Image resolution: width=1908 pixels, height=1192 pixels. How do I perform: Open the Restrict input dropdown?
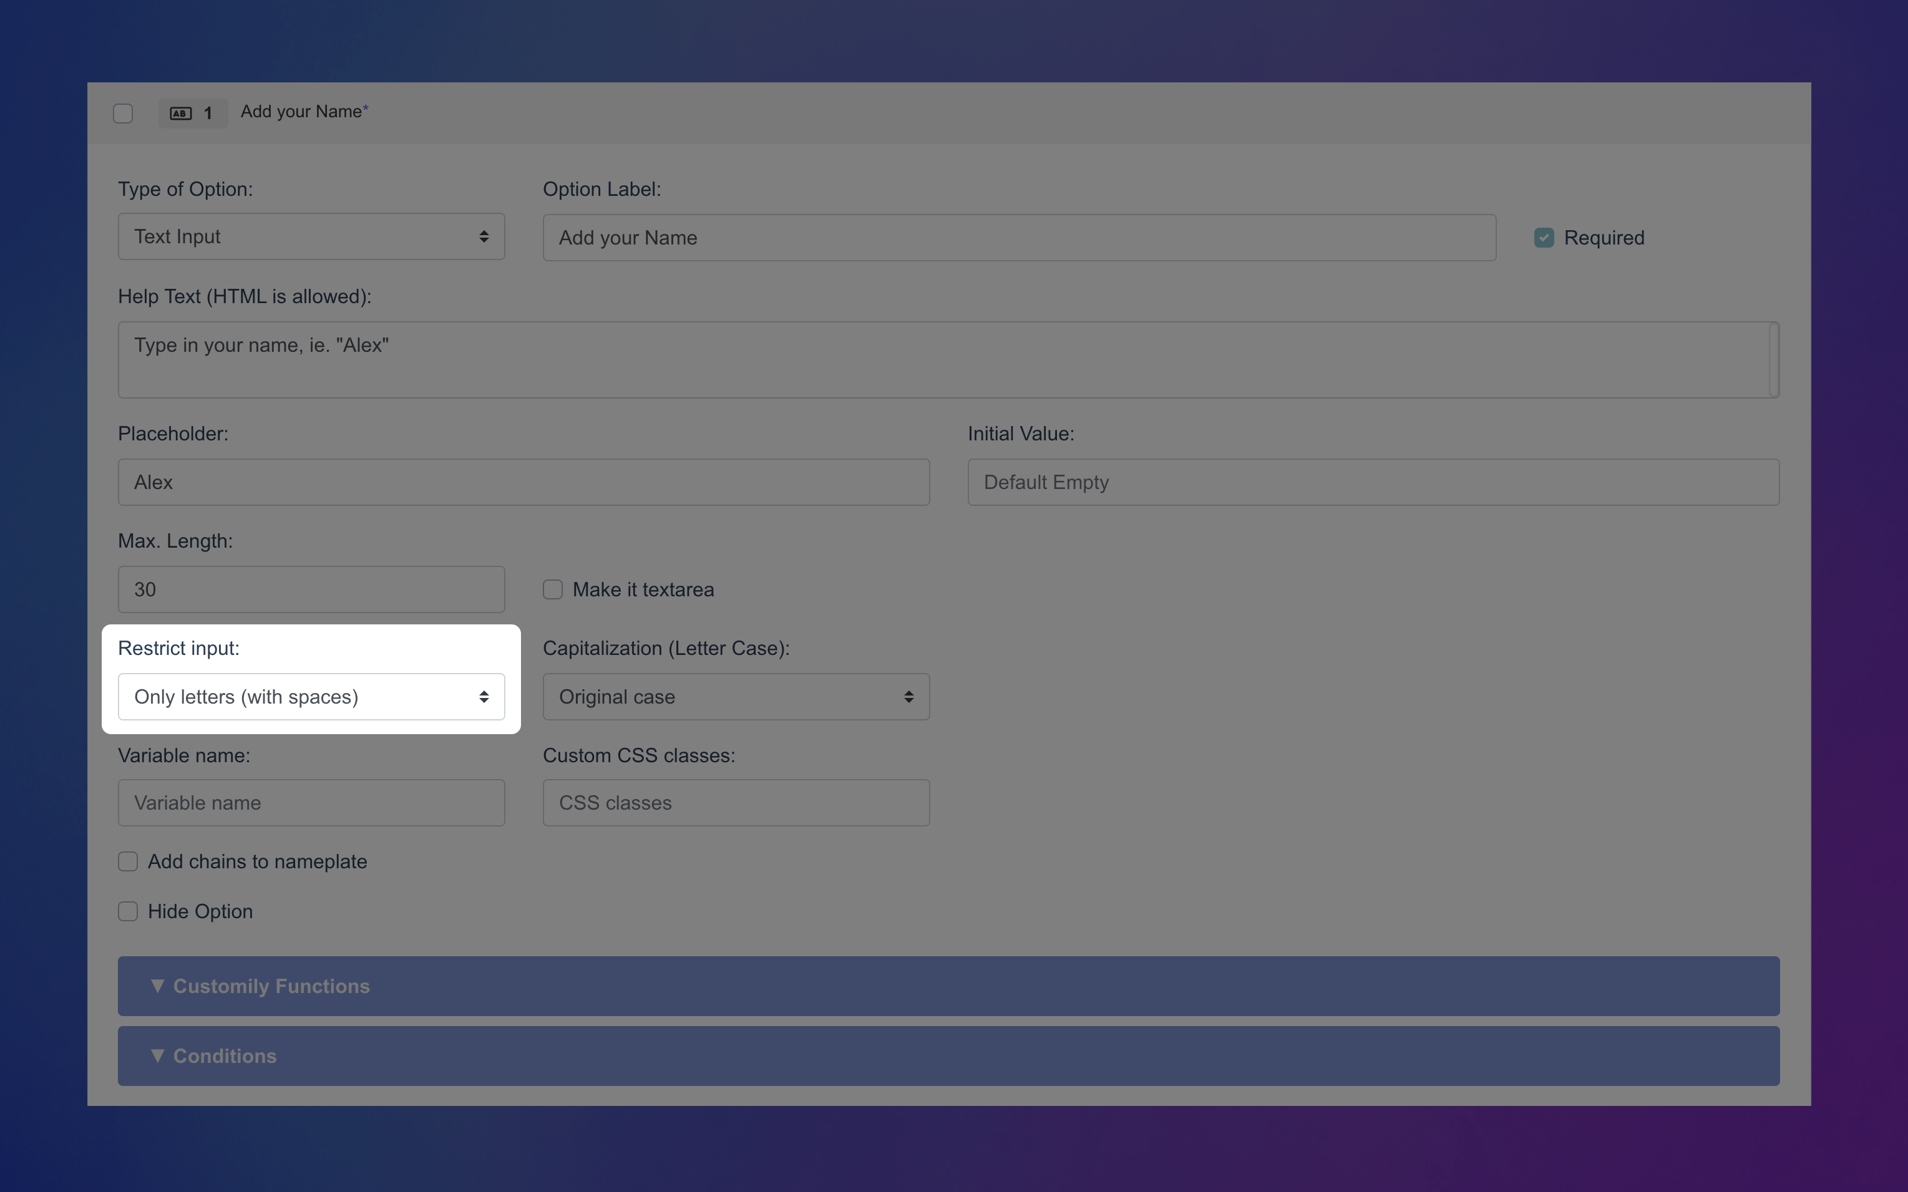click(x=311, y=696)
